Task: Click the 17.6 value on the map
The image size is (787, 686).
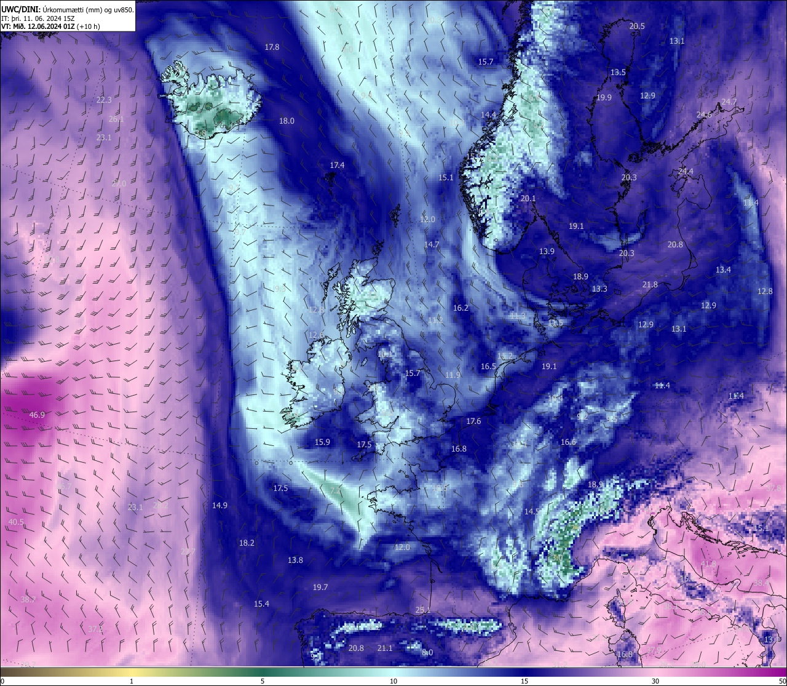Action: 473,421
